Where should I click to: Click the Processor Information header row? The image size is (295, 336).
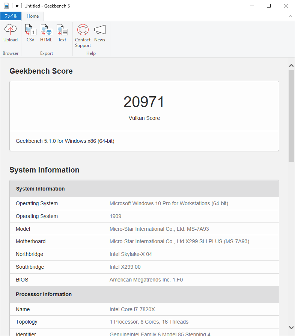[x=144, y=294]
